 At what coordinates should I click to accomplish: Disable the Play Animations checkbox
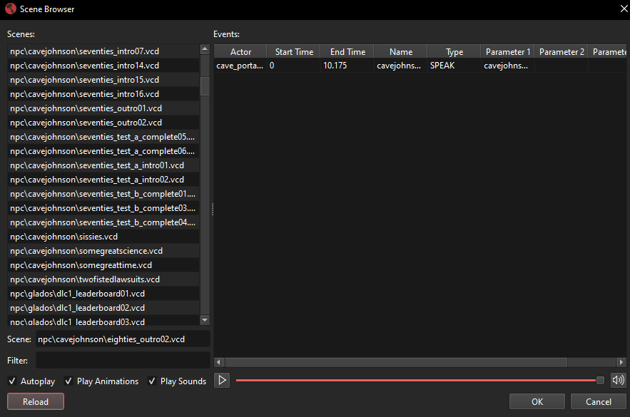tap(68, 381)
